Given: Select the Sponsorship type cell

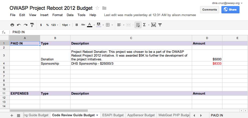Looking at the screenshot, I should 55,64.
